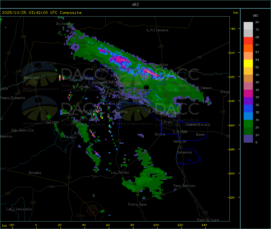The height and width of the screenshot is (229, 271).
Task: Click the Soitue map label
Action: pos(160,134)
